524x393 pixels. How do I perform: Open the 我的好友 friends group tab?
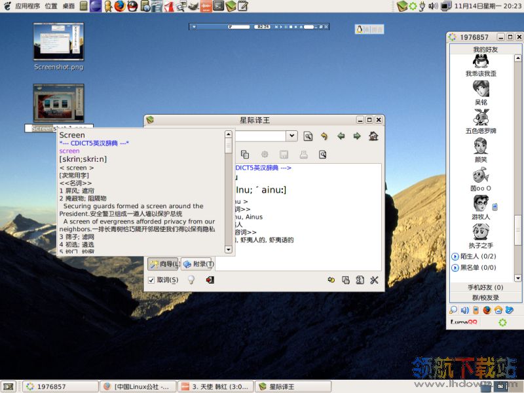click(485, 50)
